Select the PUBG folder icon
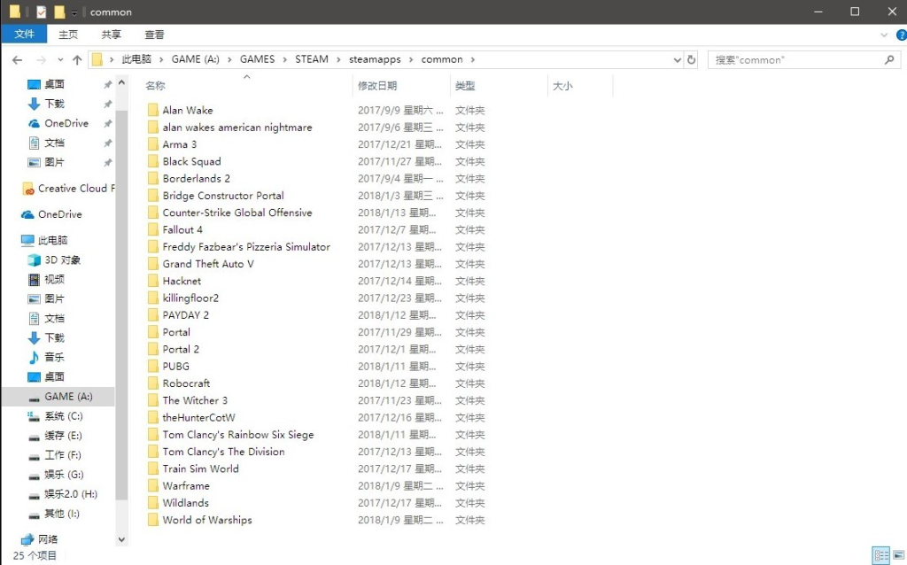907x565 pixels. (152, 366)
